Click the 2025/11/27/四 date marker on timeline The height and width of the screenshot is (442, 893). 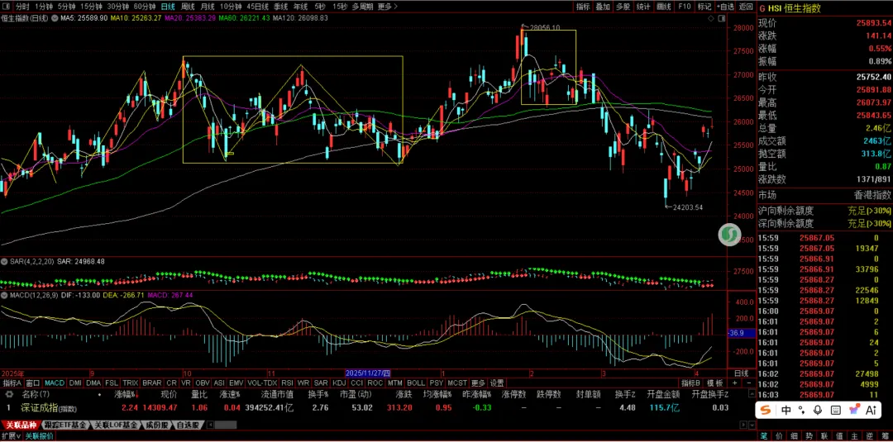[369, 373]
